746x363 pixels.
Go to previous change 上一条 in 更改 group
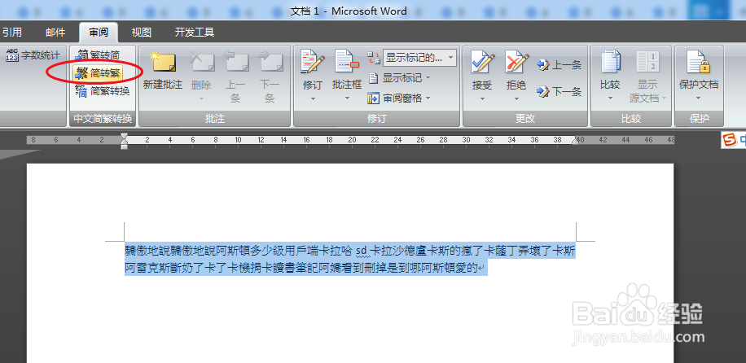coord(559,65)
